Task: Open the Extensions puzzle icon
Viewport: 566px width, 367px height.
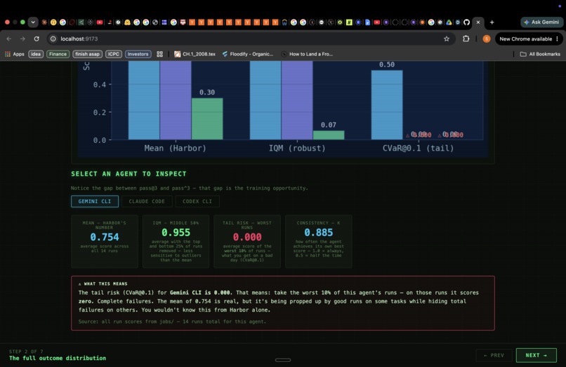Action: (x=466, y=39)
